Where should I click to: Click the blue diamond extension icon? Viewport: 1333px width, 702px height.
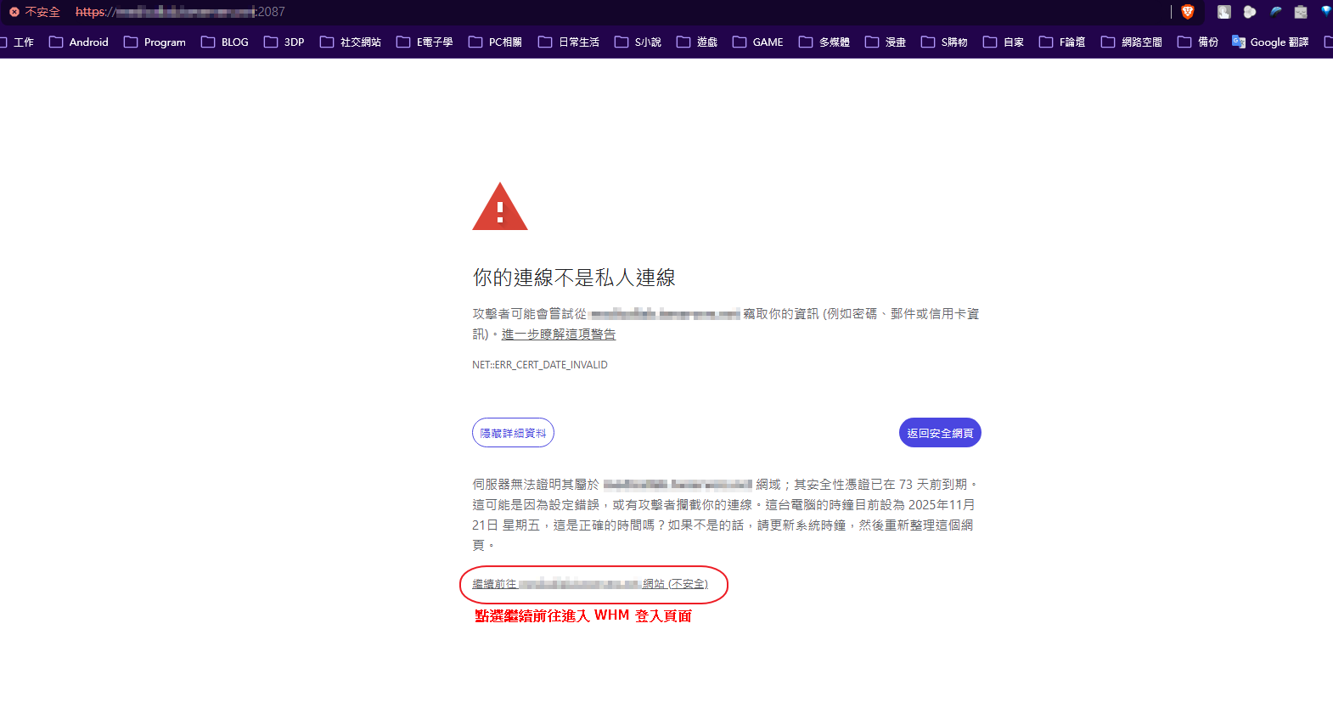point(1325,12)
